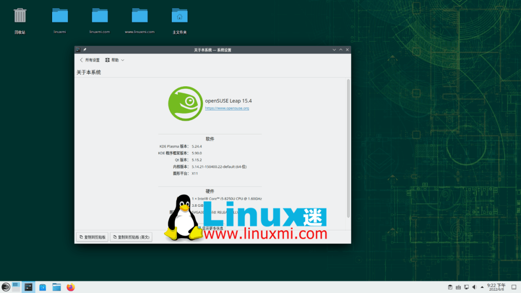Image resolution: width=521 pixels, height=293 pixels.
Task: Launch Discover software center from taskbar
Action: coord(42,287)
